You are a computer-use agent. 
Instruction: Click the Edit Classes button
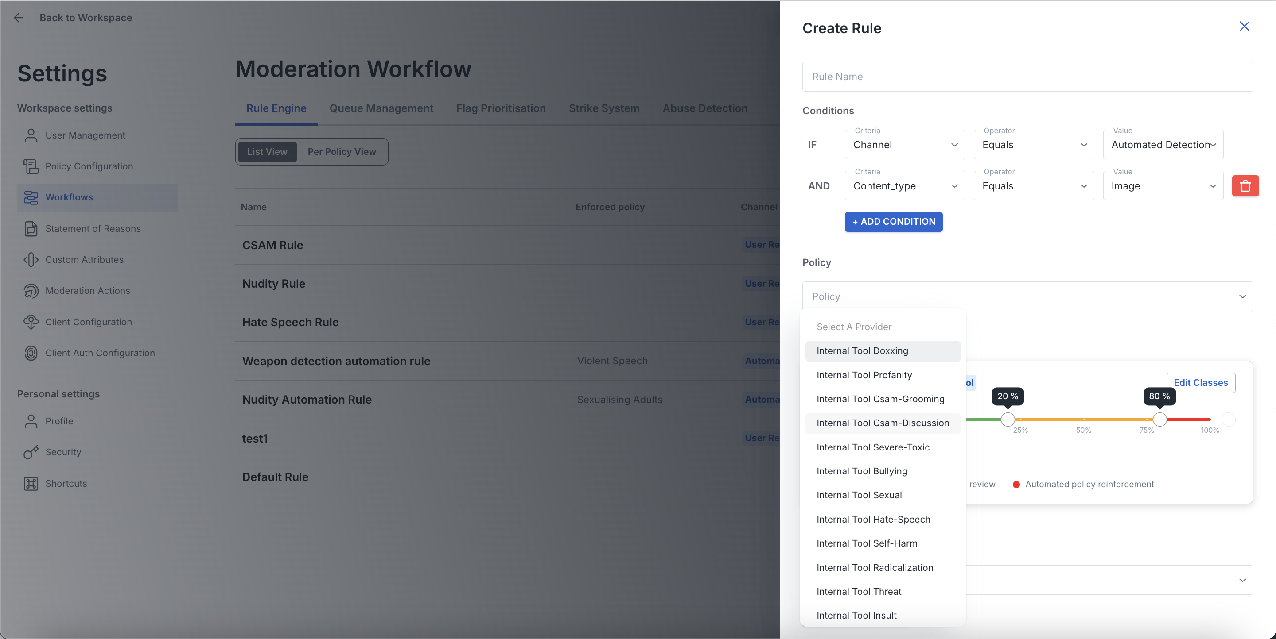pos(1201,383)
